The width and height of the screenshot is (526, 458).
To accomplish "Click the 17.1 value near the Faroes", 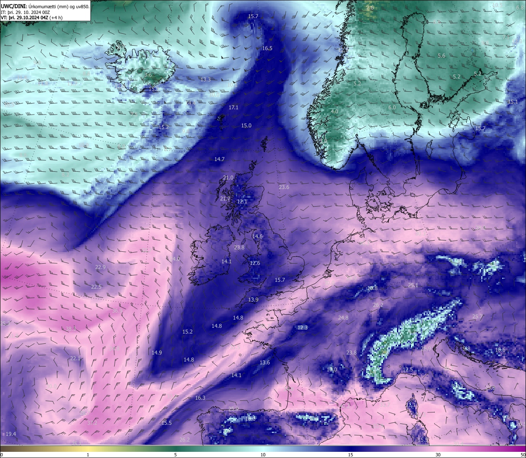I will (x=233, y=107).
